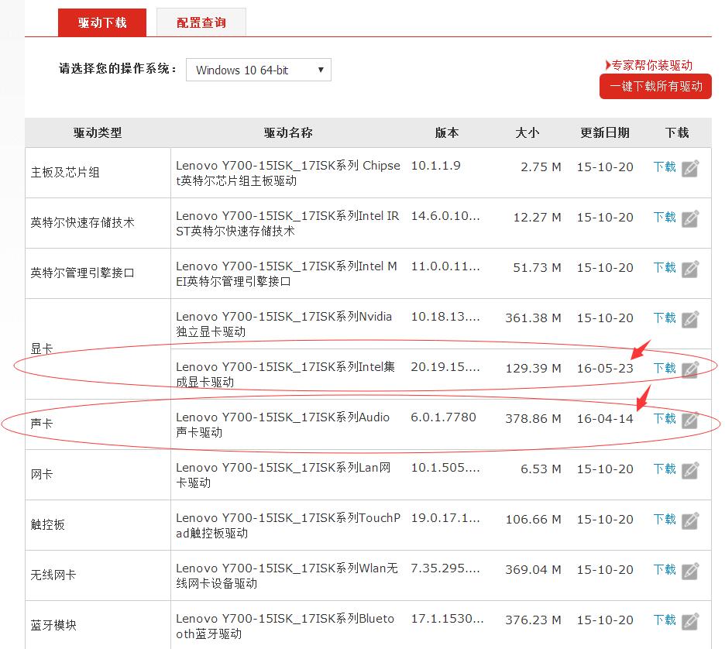
Task: Download the Nvidia独立显卡驱动
Action: click(665, 318)
